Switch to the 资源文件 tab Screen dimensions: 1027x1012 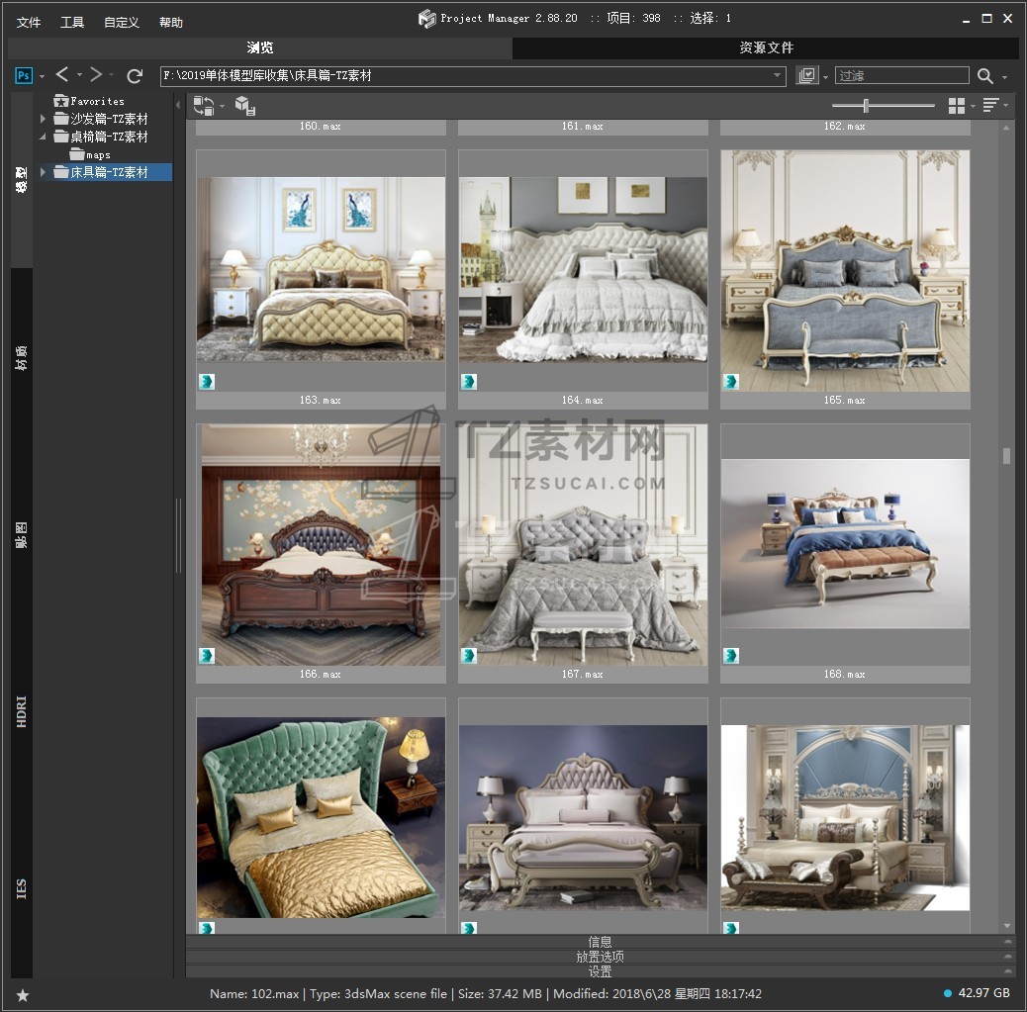(x=766, y=47)
